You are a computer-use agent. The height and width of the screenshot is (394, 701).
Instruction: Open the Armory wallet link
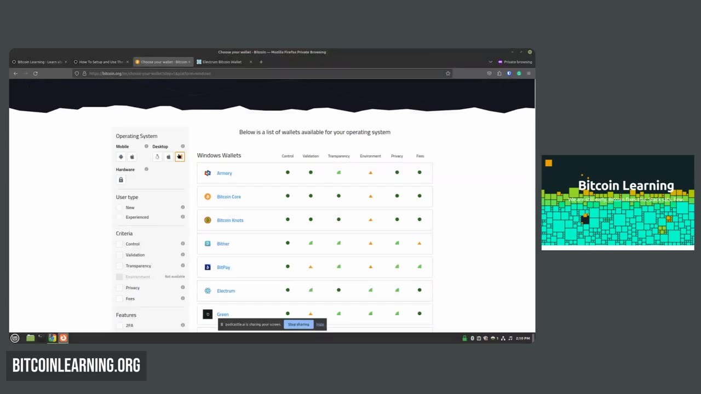pyautogui.click(x=225, y=173)
